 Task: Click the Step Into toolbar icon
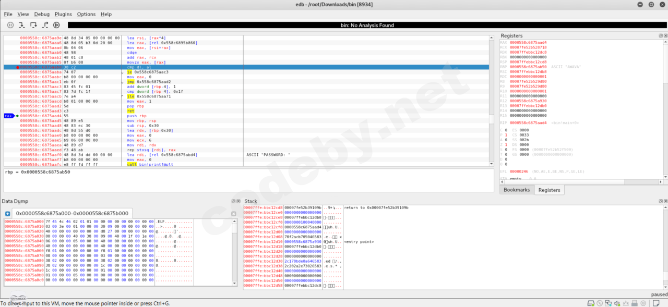click(22, 25)
